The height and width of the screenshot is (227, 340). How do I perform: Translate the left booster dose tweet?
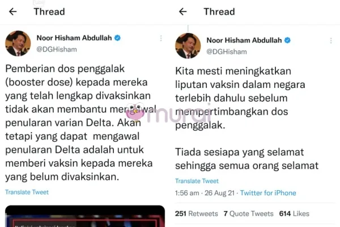coord(27,192)
